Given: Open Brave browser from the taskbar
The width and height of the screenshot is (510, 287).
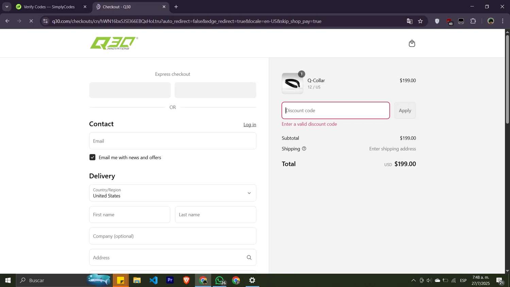Looking at the screenshot, I should tap(186, 281).
